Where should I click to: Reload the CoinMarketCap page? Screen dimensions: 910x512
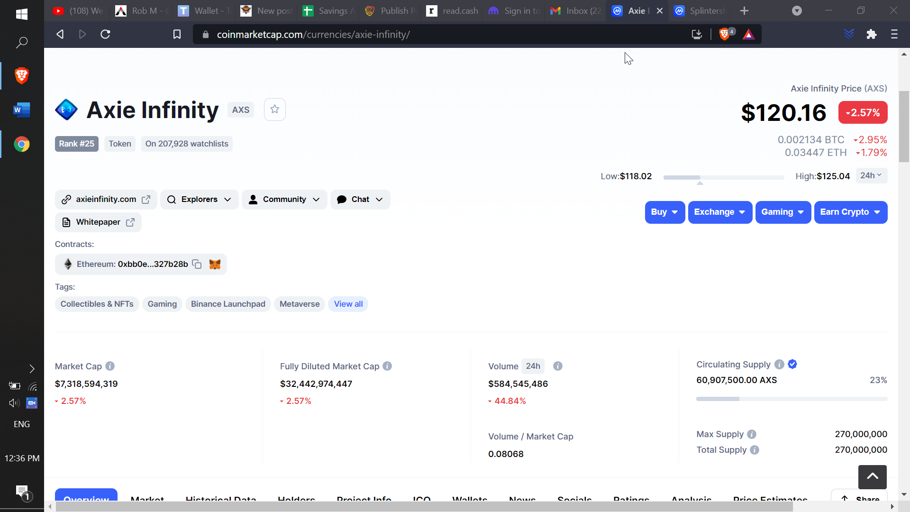tap(105, 34)
